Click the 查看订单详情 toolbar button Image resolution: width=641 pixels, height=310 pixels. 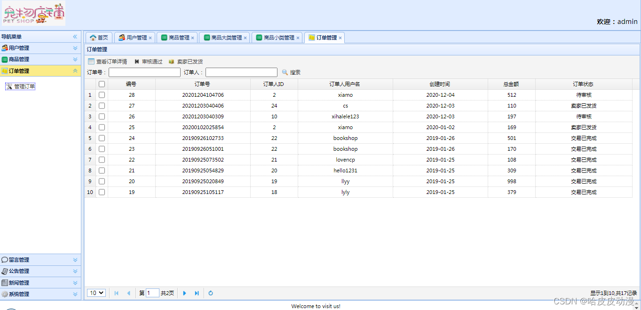tap(107, 62)
